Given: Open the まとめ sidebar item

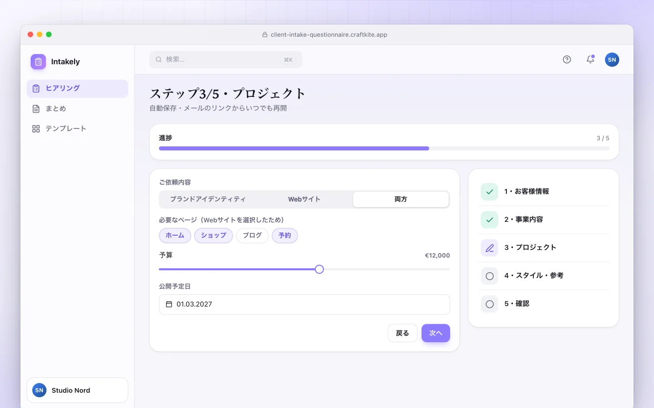Looking at the screenshot, I should coord(77,109).
